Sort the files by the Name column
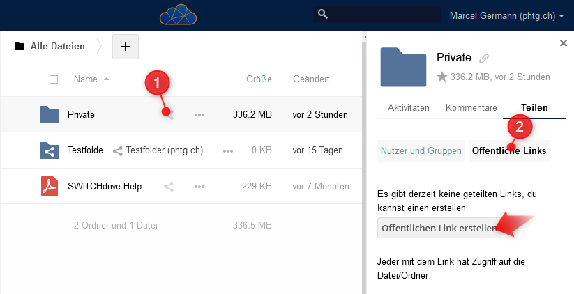Viewport: 574px width, 294px height. pos(86,79)
